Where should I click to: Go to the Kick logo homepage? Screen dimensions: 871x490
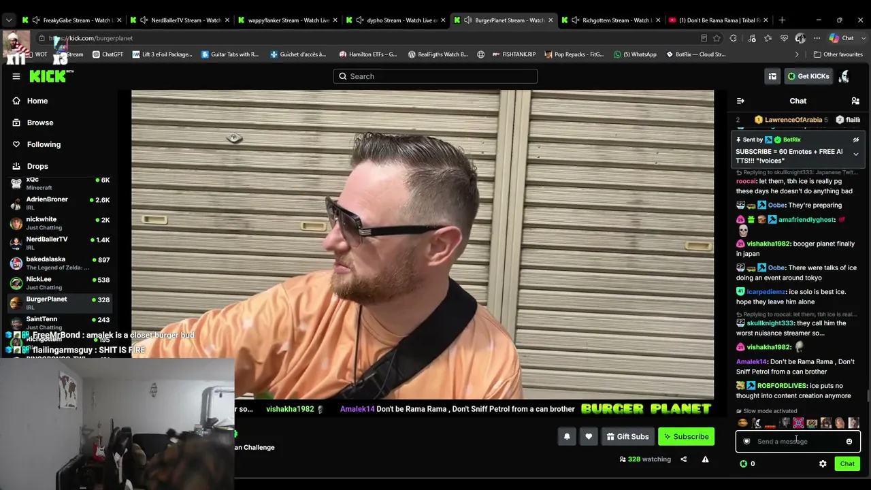pyautogui.click(x=50, y=76)
